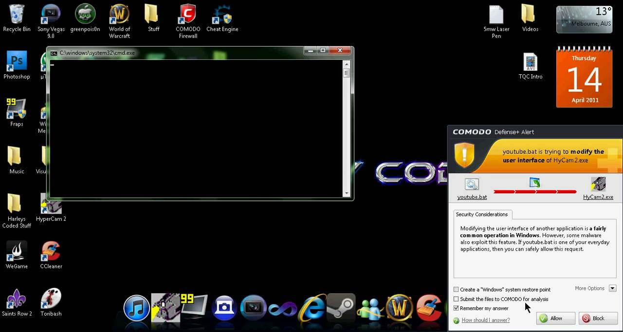Viewport: 623px width, 332px height.
Task: Click the cmd.exe window scroll up arrow
Action: 347,64
